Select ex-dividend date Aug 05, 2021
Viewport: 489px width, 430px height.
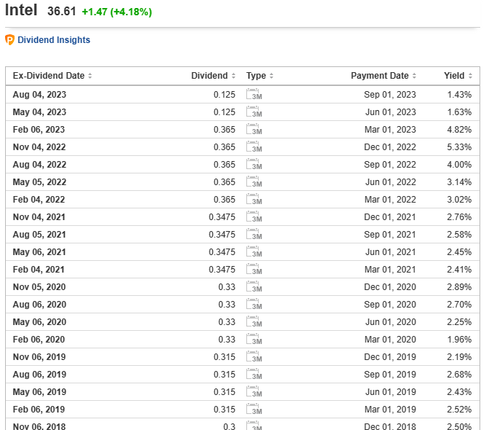point(39,234)
